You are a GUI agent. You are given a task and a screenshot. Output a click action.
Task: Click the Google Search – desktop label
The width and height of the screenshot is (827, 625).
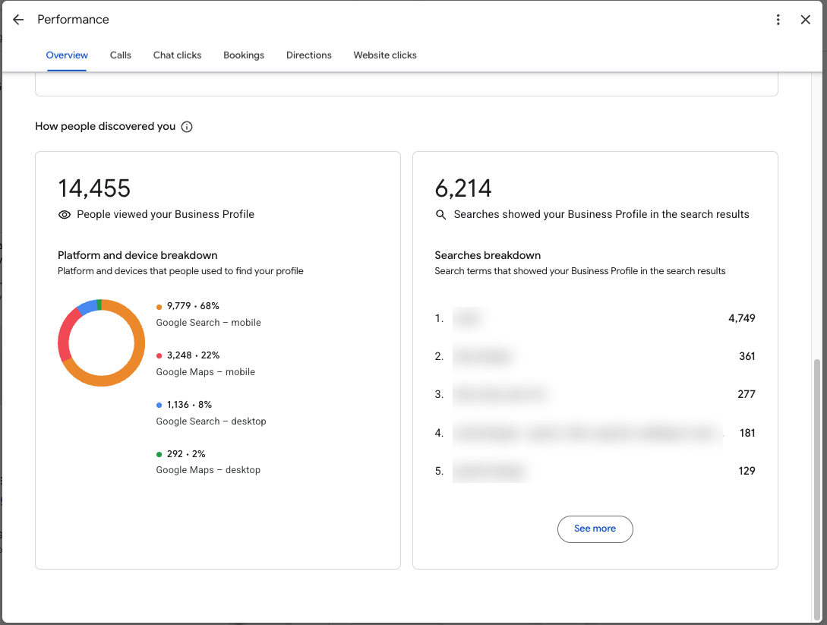pyautogui.click(x=211, y=421)
